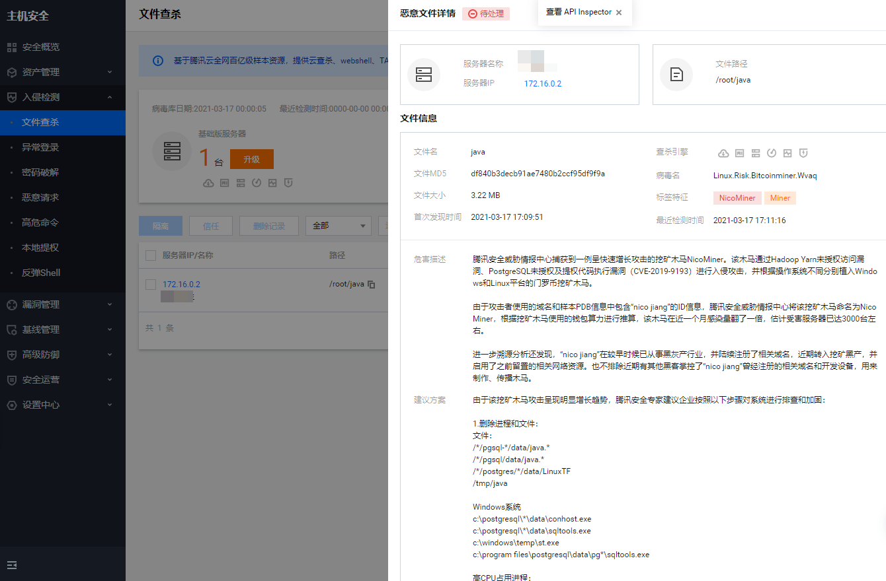Select the shield-shaped antivirus engine icon
Viewport: 886px width, 581px height.
click(803, 153)
